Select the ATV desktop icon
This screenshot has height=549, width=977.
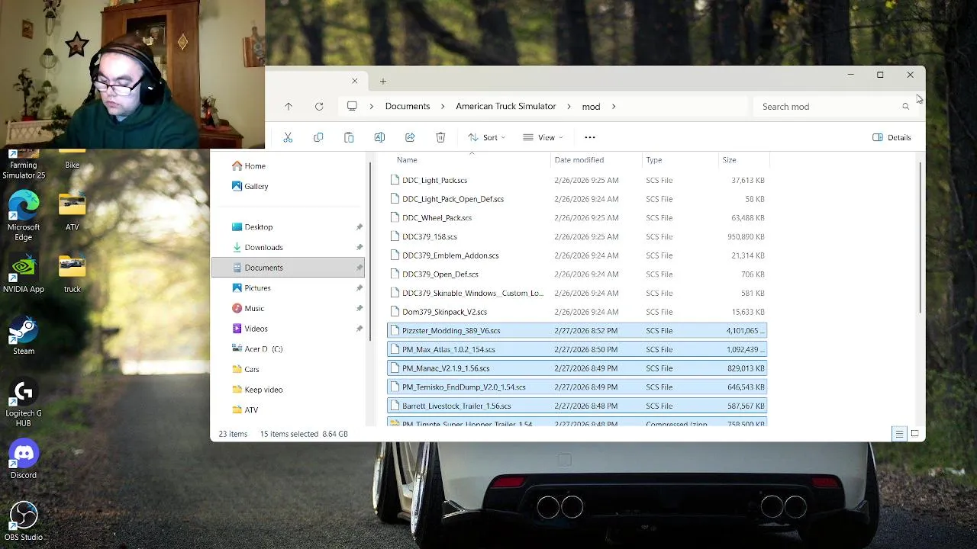point(73,211)
